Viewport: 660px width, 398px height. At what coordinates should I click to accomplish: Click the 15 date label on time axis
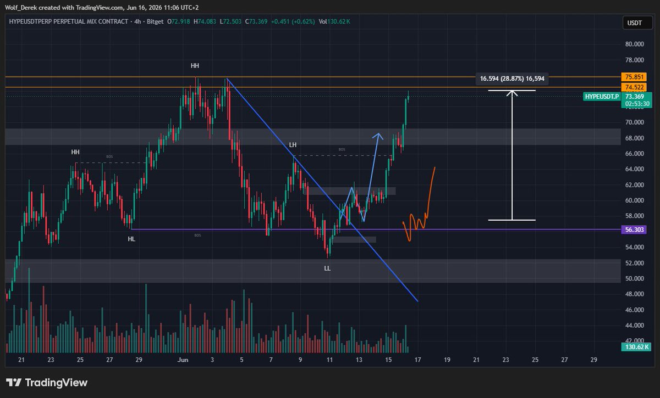click(388, 360)
